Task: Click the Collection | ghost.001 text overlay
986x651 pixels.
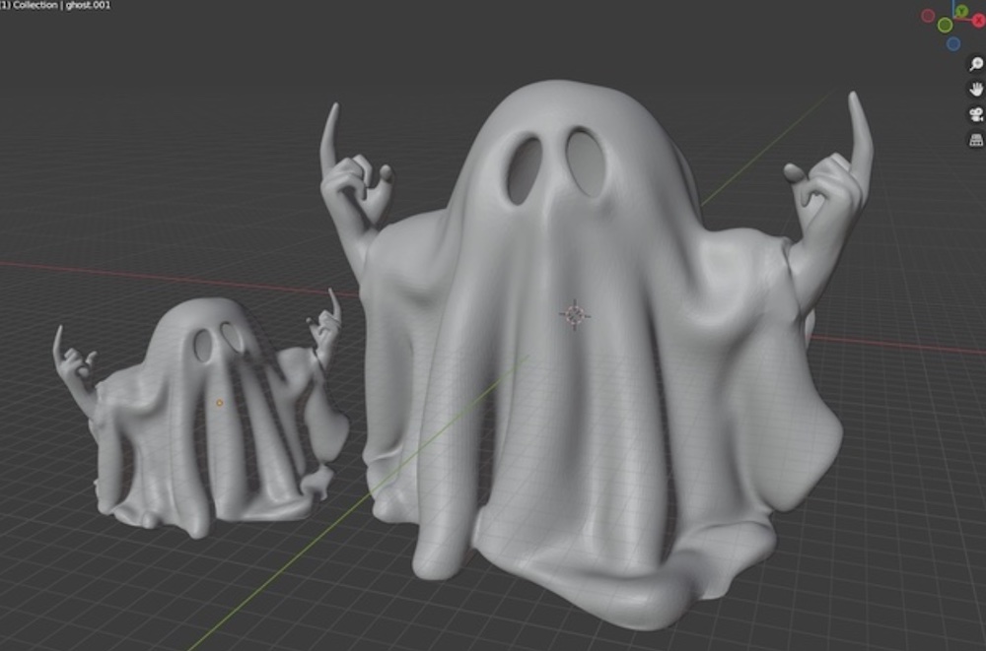Action: [56, 6]
